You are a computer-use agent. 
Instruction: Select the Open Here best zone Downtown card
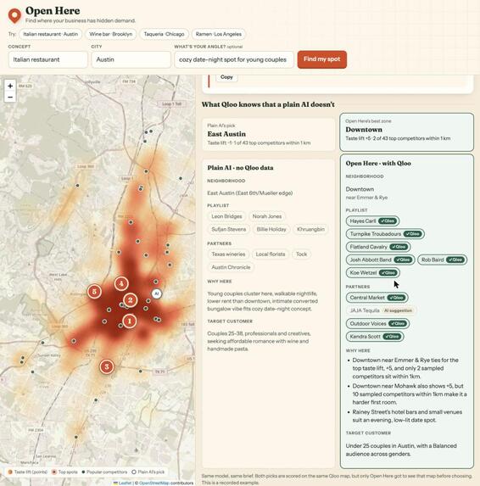pos(406,132)
